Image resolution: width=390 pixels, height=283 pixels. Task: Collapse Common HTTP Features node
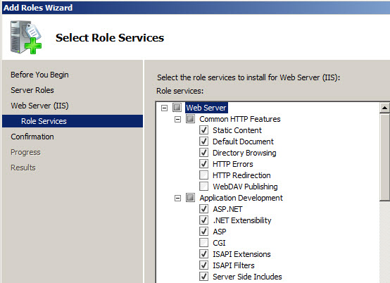[x=177, y=120]
